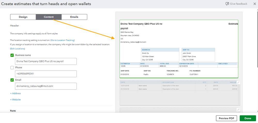The image size is (258, 123).
Task: Click the Give feedback icon
Action: (x=227, y=4)
